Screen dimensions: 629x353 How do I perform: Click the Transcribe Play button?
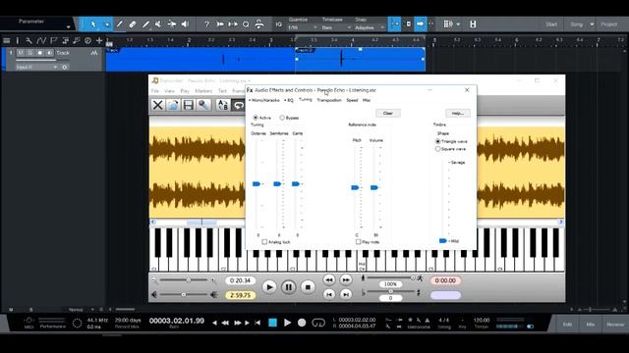pos(269,287)
